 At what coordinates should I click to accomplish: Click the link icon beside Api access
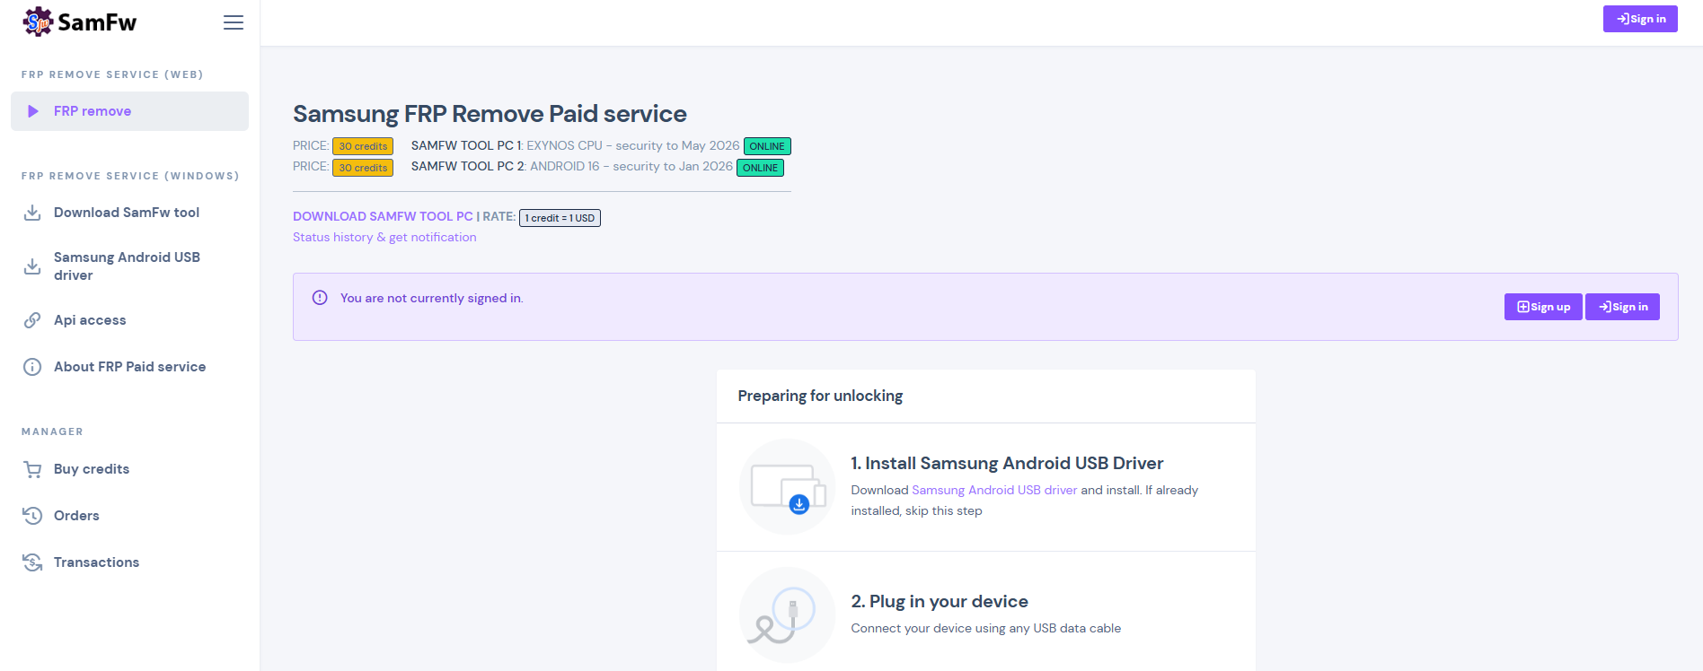click(32, 320)
